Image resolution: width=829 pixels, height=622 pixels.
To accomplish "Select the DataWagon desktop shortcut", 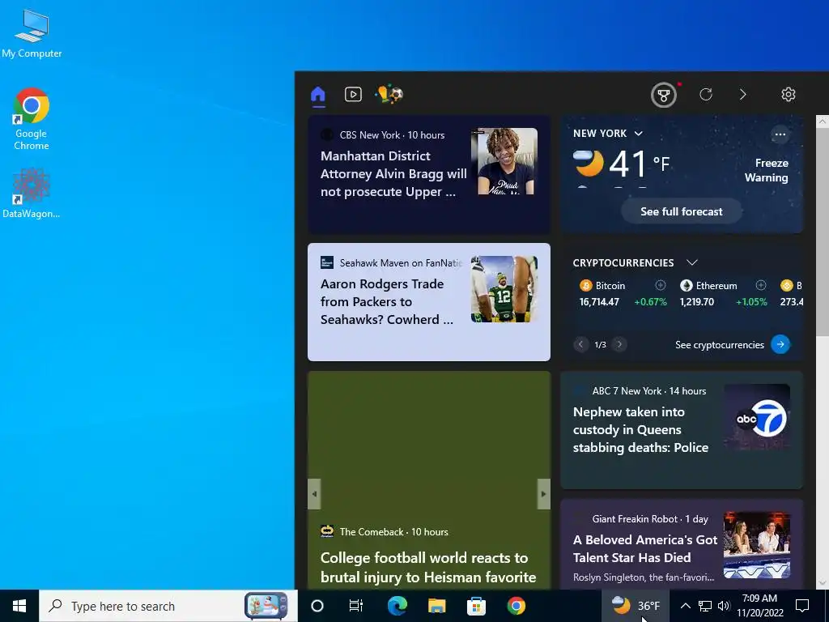I will (x=32, y=194).
